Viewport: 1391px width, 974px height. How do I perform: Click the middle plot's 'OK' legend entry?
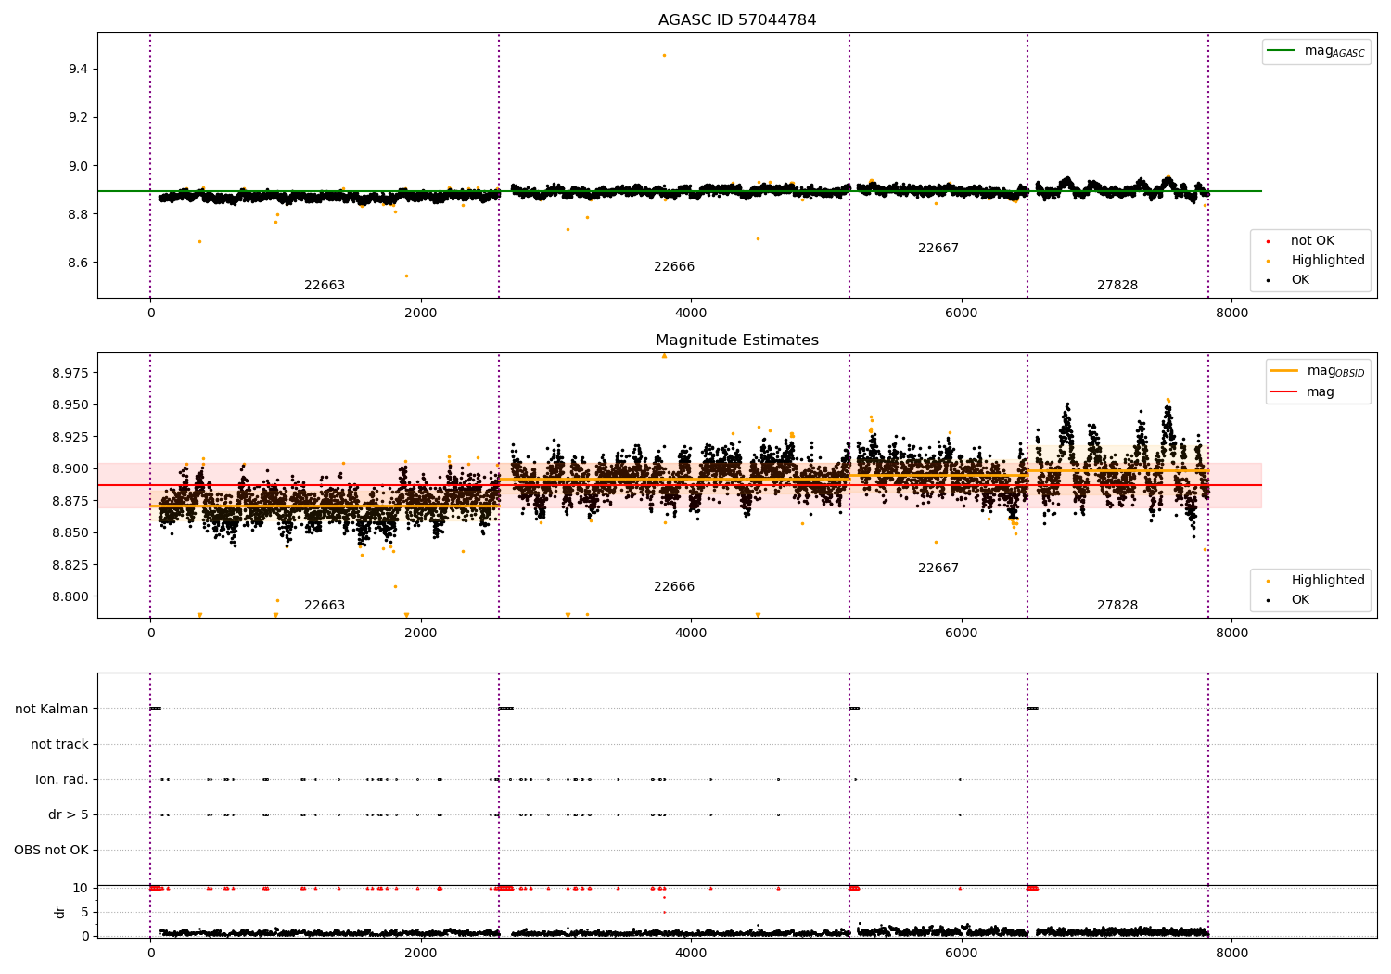(x=1300, y=600)
